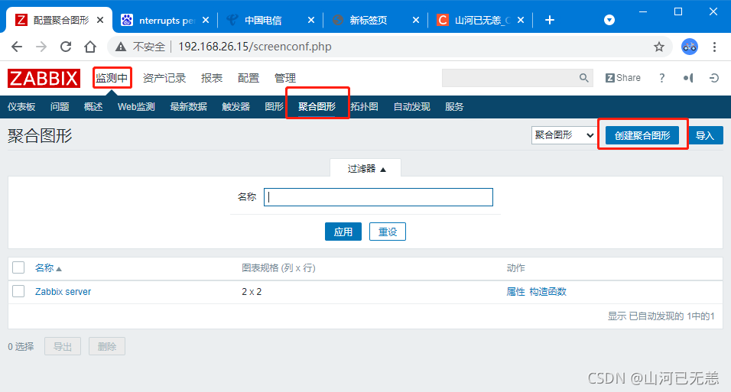Switch to the 中国电信 browser tab

pos(271,20)
